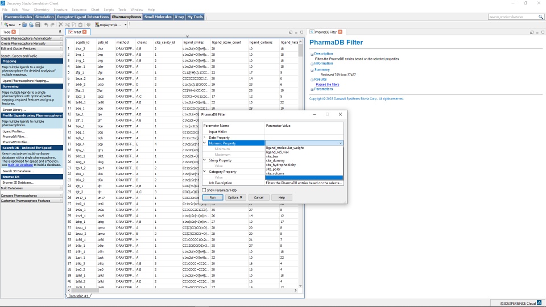The image size is (546, 307).
Task: Follow the Build 3D Database link
Action: pos(20,165)
